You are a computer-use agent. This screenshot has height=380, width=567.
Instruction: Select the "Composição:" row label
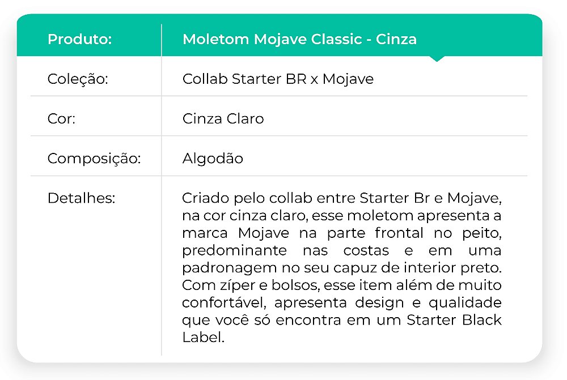click(94, 159)
